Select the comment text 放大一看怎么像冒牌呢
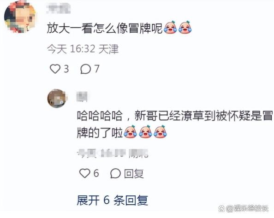274x218 pixels. (x=105, y=28)
